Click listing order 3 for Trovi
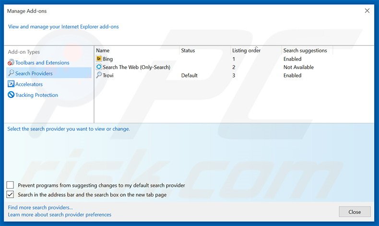 click(x=234, y=75)
